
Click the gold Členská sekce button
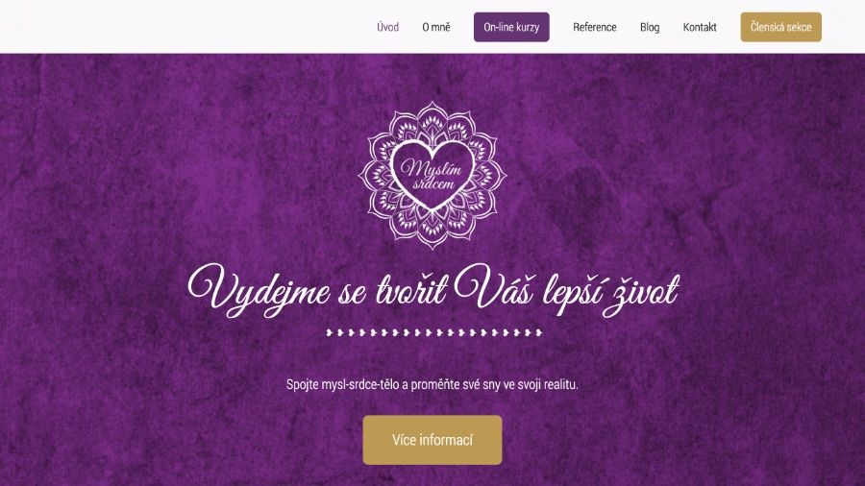pos(781,27)
